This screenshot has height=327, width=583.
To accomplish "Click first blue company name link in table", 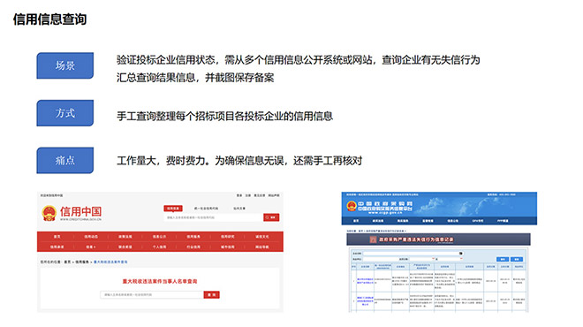I will 365,281.
